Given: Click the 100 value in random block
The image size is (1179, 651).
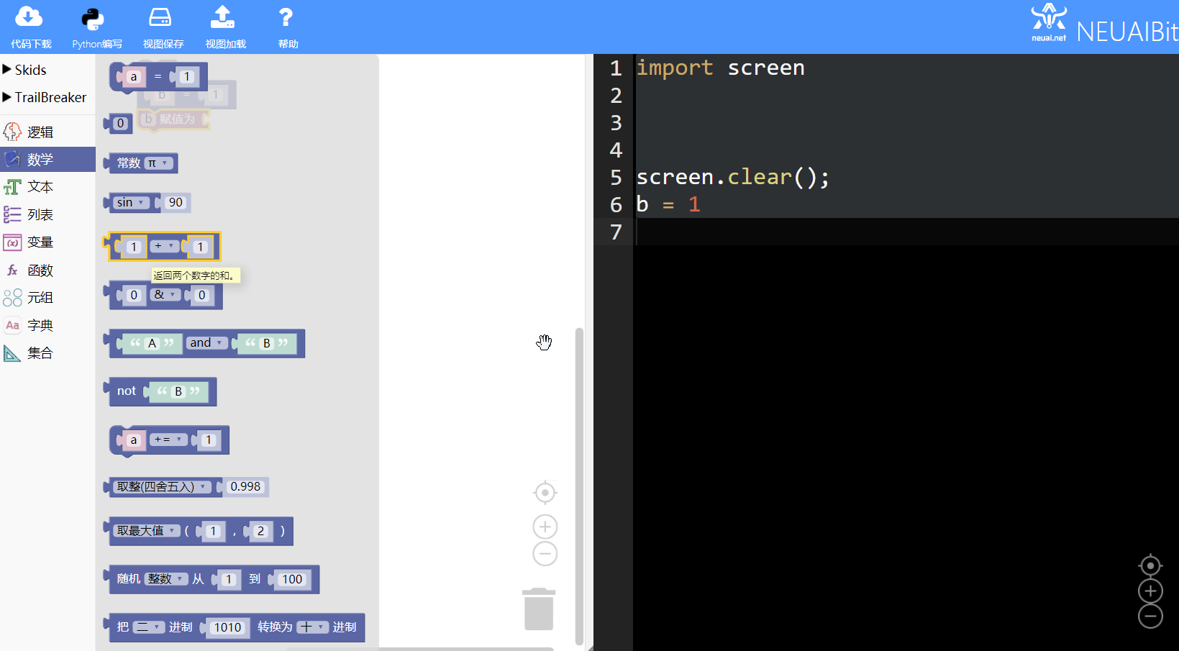Looking at the screenshot, I should (x=292, y=579).
